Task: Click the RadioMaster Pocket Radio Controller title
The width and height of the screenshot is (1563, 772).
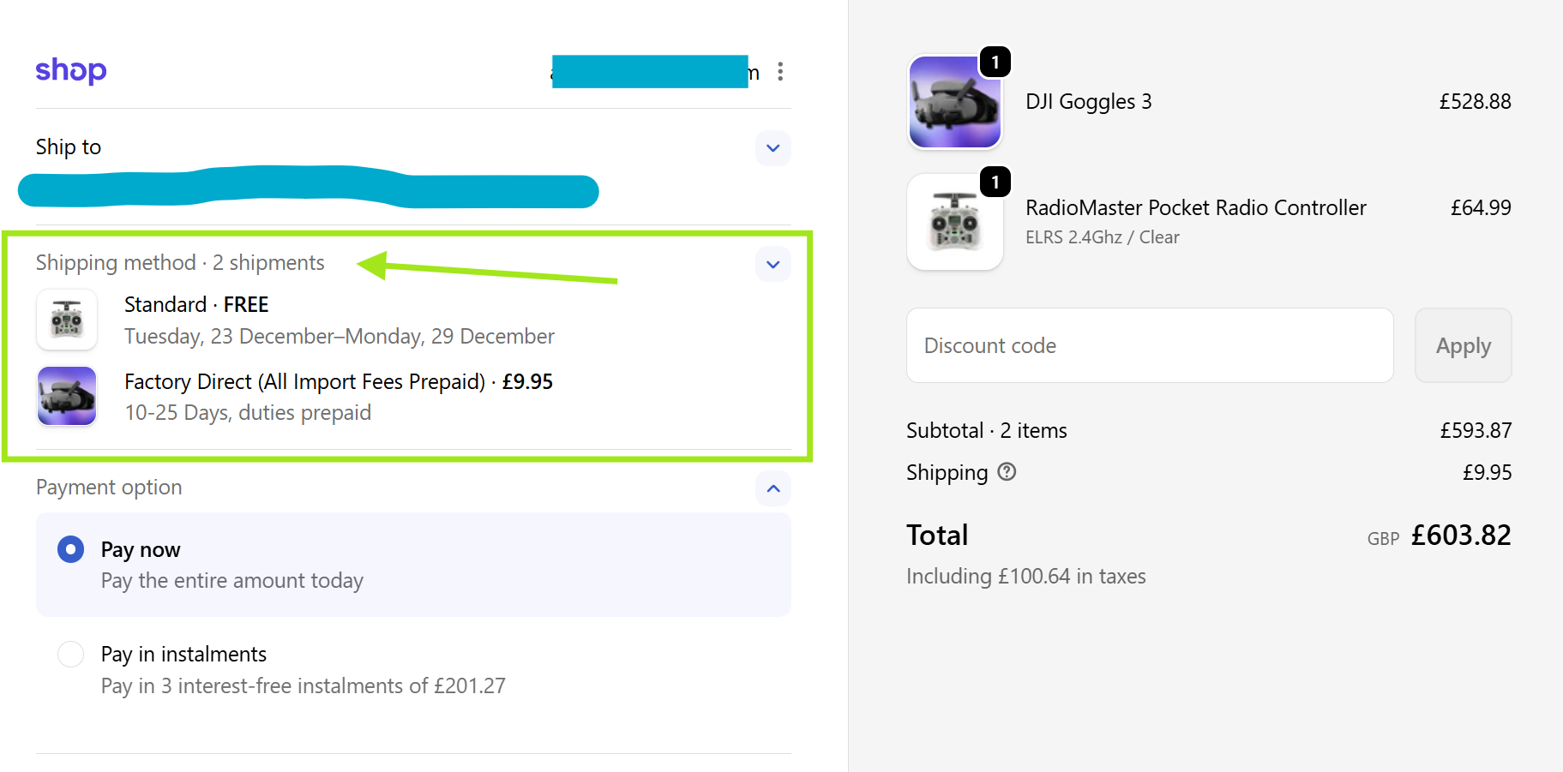Action: click(x=1195, y=208)
